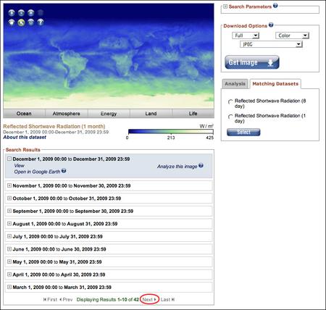326x310 pixels.
Task: Click the View link under December result
Action: click(x=19, y=165)
